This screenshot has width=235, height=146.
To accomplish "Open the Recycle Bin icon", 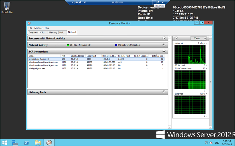I will pyautogui.click(x=7, y=7).
